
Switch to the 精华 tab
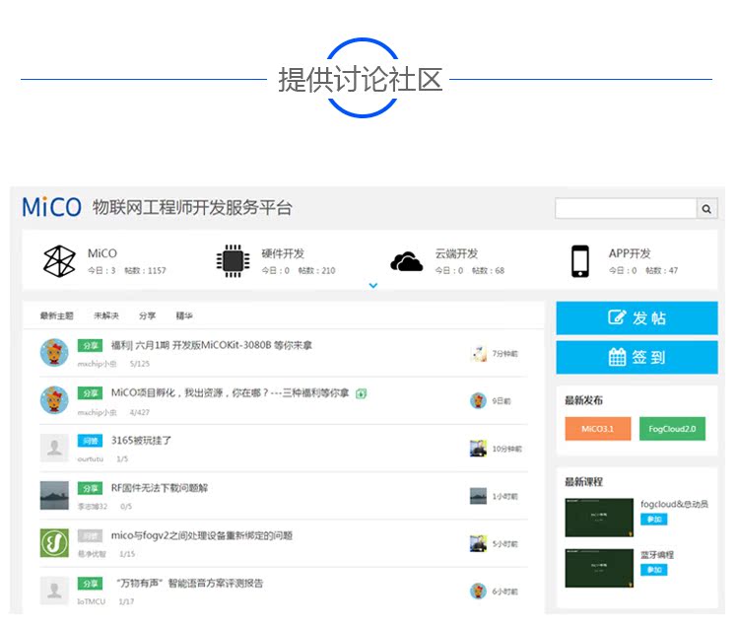click(184, 315)
